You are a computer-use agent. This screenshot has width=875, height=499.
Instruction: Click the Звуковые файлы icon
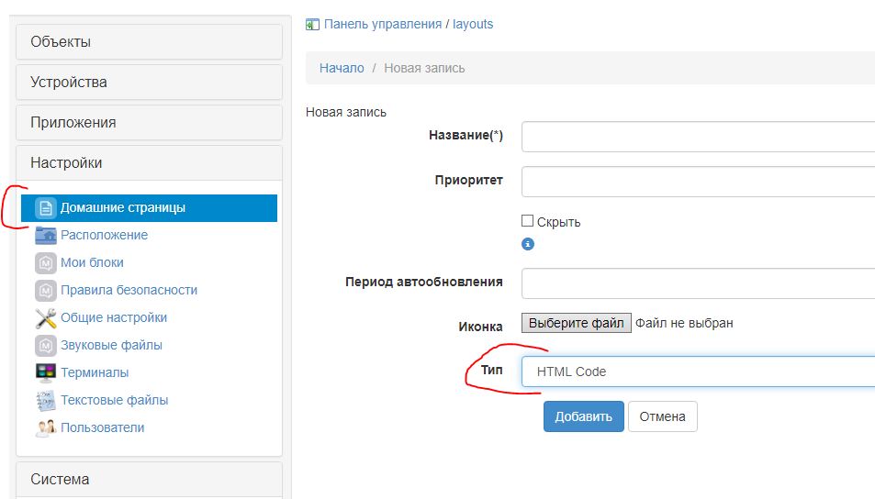(46, 345)
